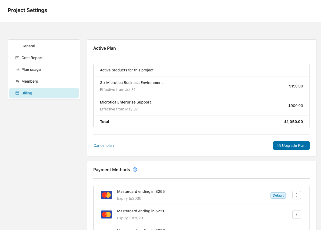Image resolution: width=321 pixels, height=230 pixels.
Task: Click the Cost Report envelope icon
Action: click(17, 58)
